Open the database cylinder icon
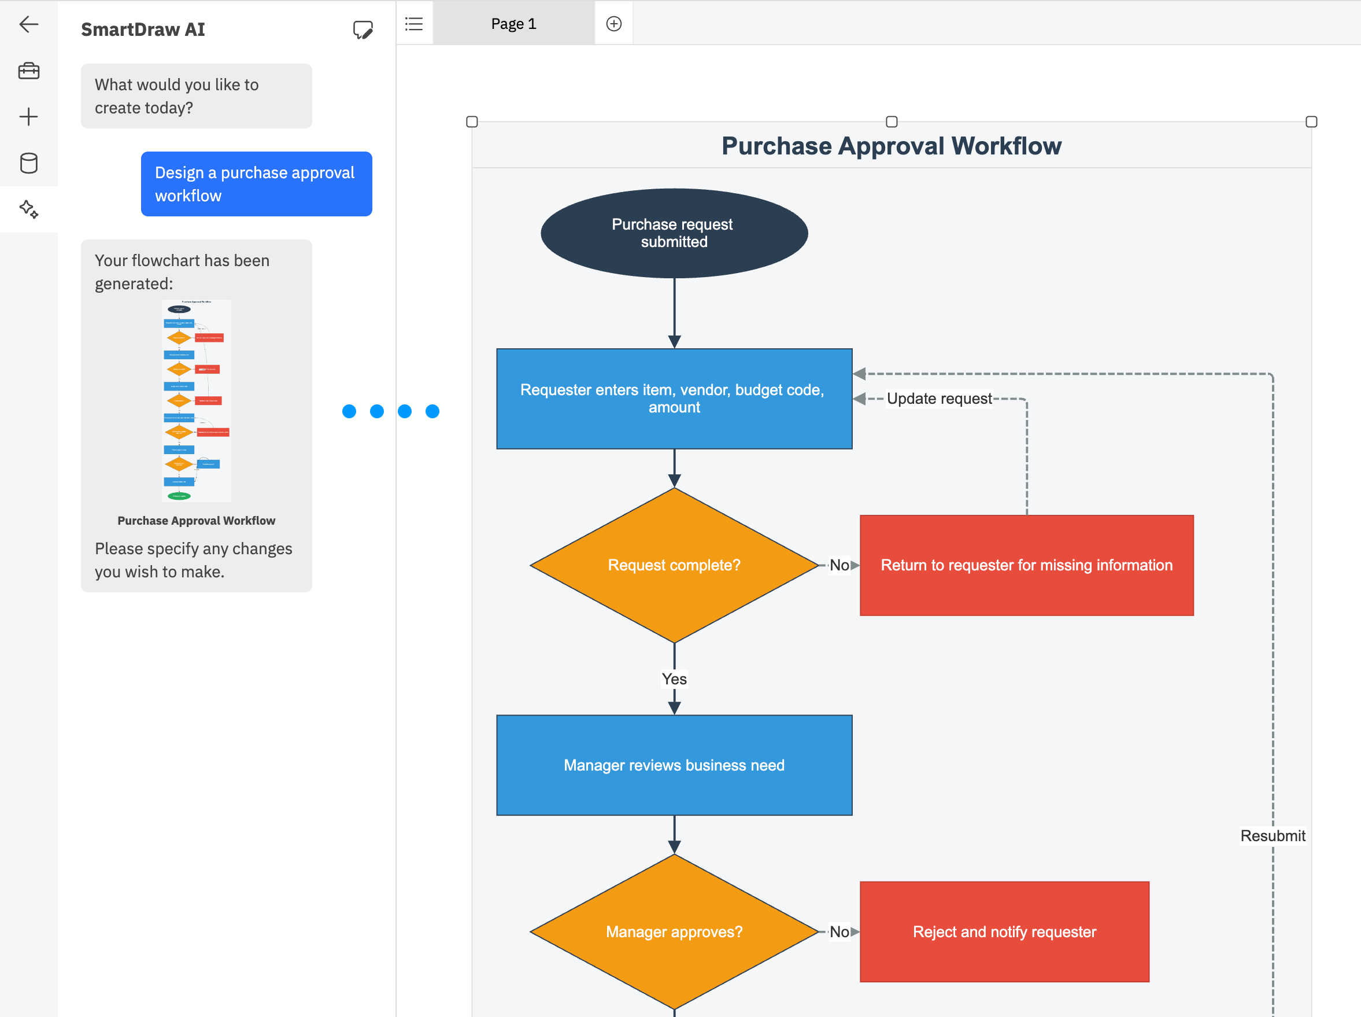Screen dimensions: 1361x1017 pyautogui.click(x=28, y=163)
